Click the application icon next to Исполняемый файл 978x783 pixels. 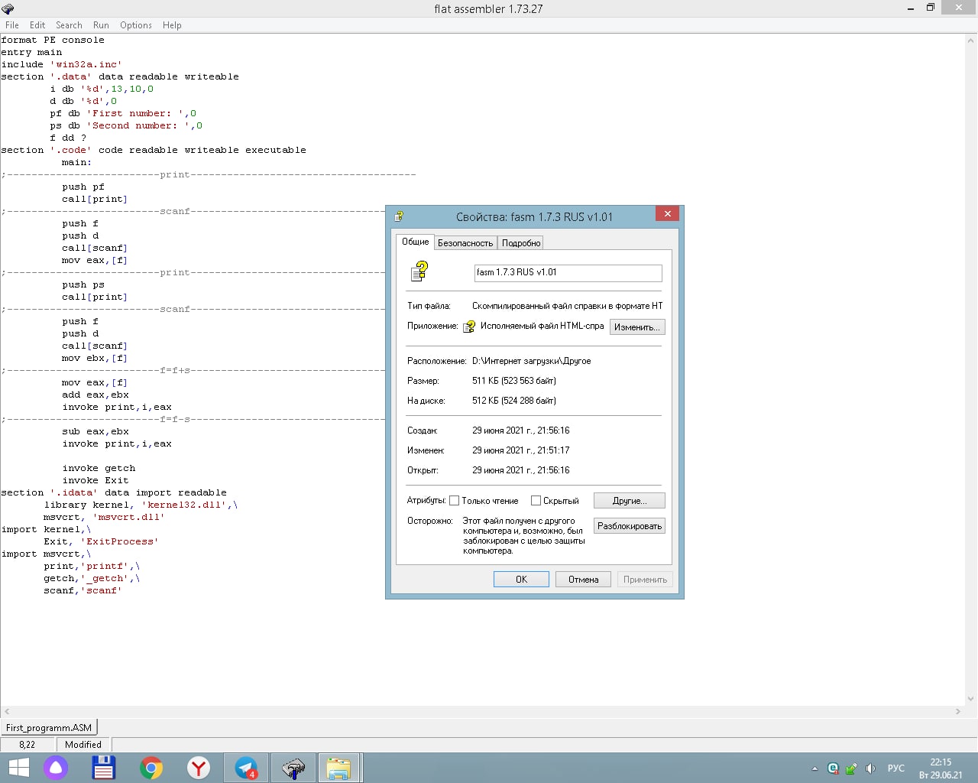(x=469, y=327)
